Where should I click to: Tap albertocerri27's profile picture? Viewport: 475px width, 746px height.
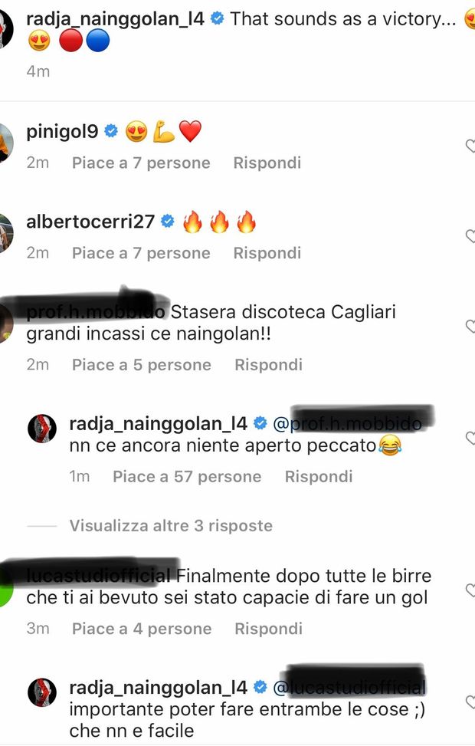click(x=5, y=233)
